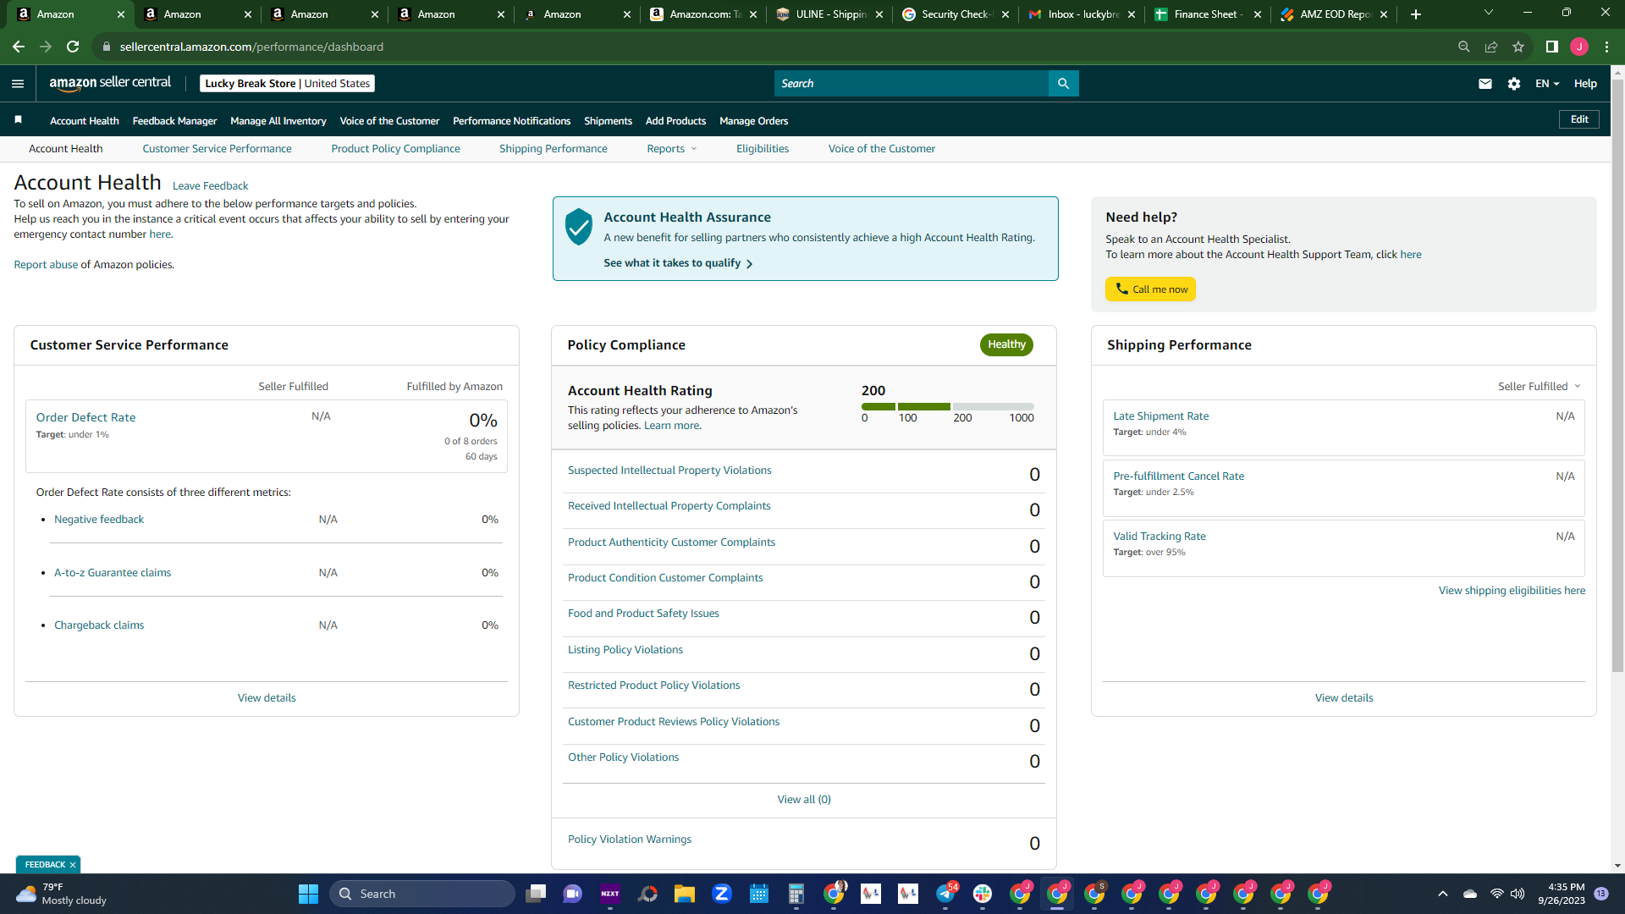The width and height of the screenshot is (1625, 914).
Task: Open A-to-z Guarantee claims link
Action: (113, 573)
